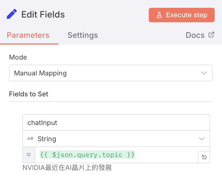Click the pencil icon beside Edit Fields
Image resolution: width=222 pixels, height=181 pixels.
pos(11,14)
